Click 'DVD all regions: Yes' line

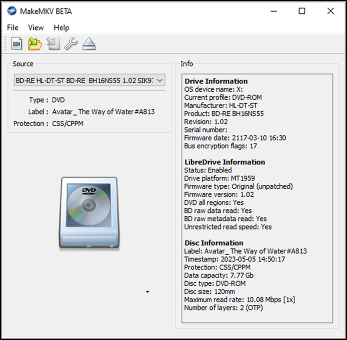point(214,202)
